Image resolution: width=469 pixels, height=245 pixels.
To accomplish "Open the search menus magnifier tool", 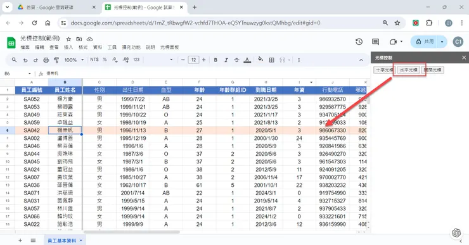I will [x=14, y=60].
